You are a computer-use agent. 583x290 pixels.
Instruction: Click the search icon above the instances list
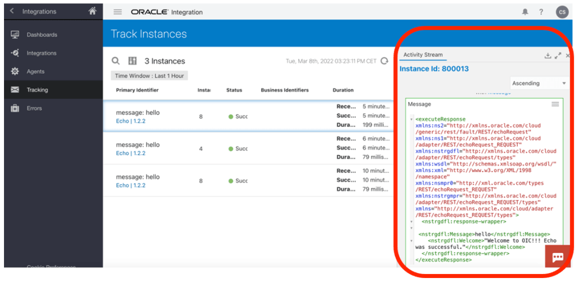(x=116, y=61)
